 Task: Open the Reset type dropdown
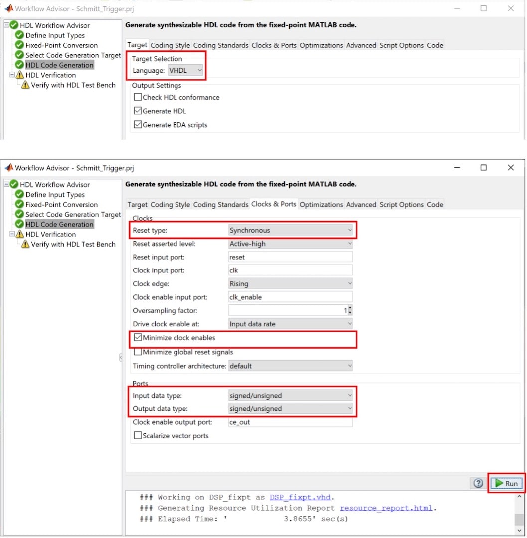290,230
